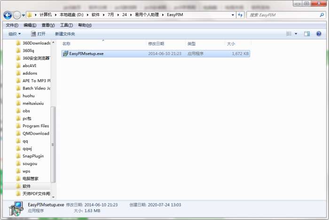Click the huohu folder icon

coord(18,96)
